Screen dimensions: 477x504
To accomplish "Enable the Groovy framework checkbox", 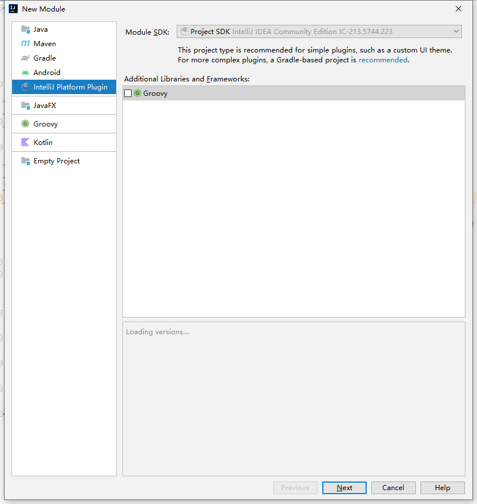I will coord(128,93).
